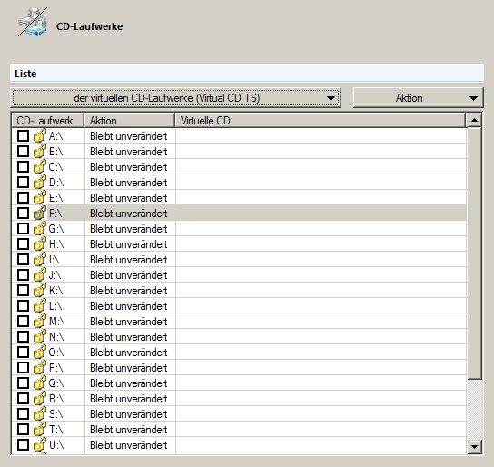Click Bleibt unverändert for drive L:\

(129, 306)
